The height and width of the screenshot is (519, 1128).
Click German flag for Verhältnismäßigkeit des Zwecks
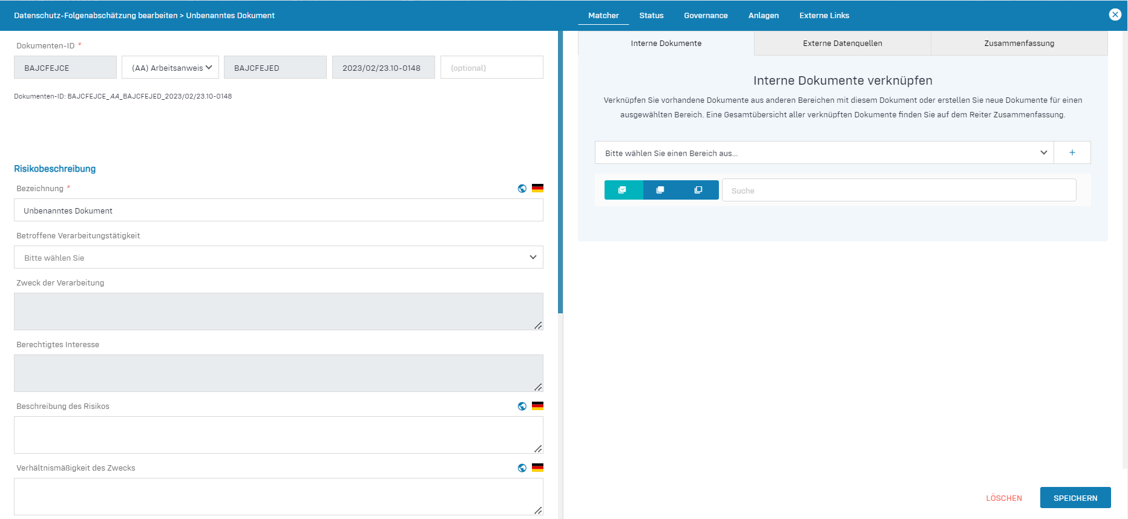(537, 468)
